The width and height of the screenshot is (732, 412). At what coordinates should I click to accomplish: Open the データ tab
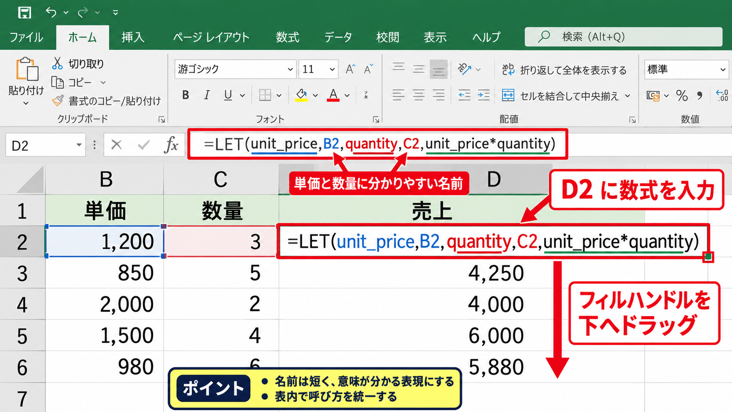[x=338, y=37]
